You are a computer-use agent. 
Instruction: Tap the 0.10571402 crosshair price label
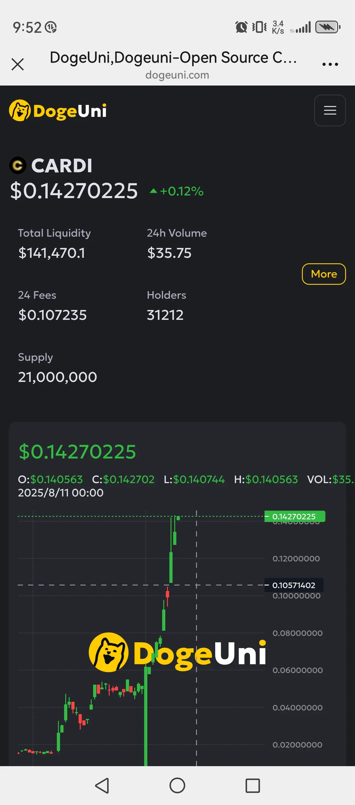click(294, 585)
